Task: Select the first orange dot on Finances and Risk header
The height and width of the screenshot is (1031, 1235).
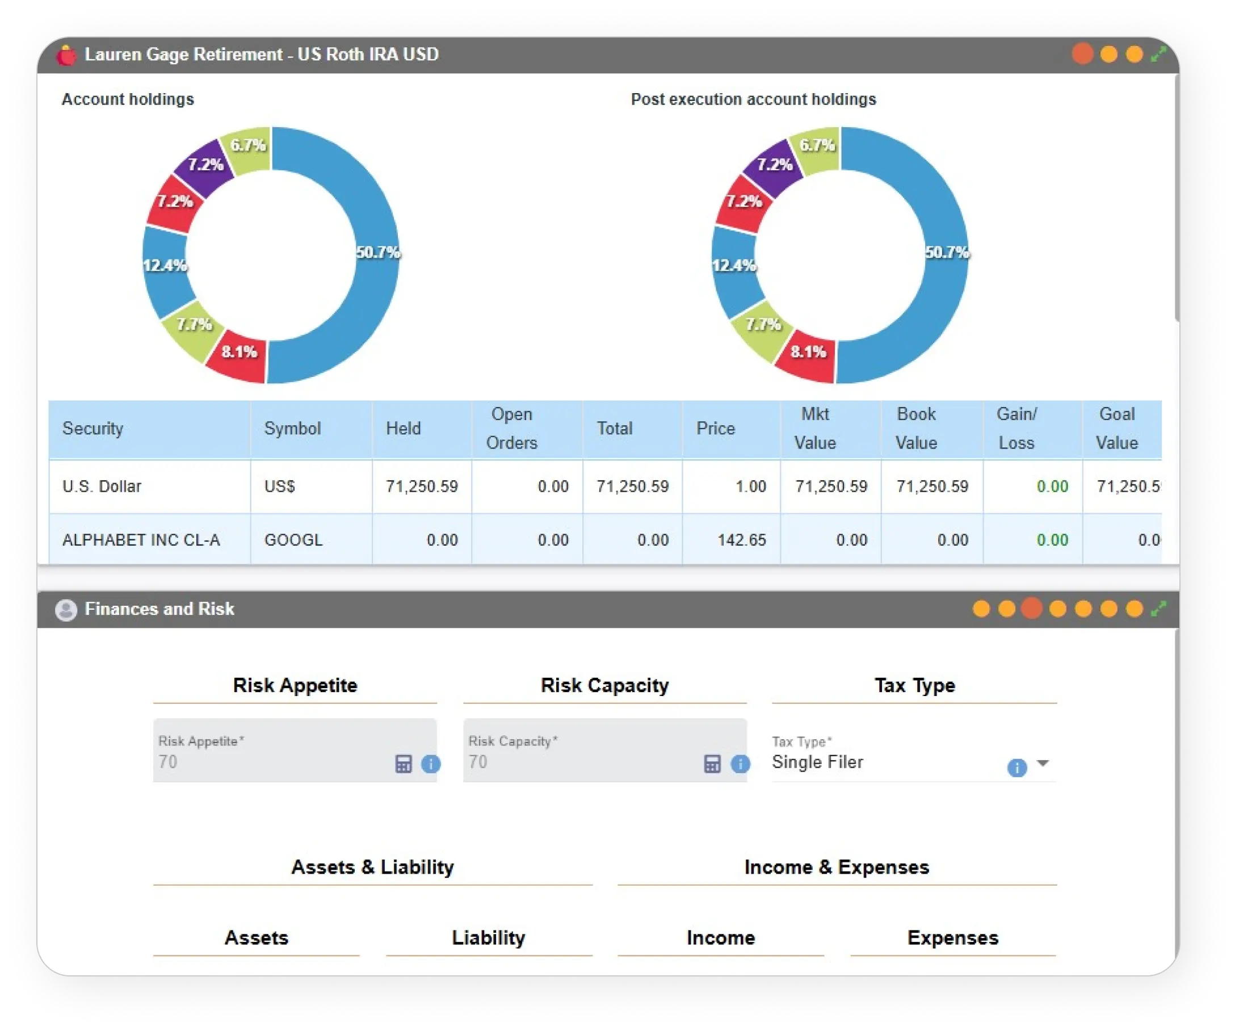Action: (x=981, y=610)
